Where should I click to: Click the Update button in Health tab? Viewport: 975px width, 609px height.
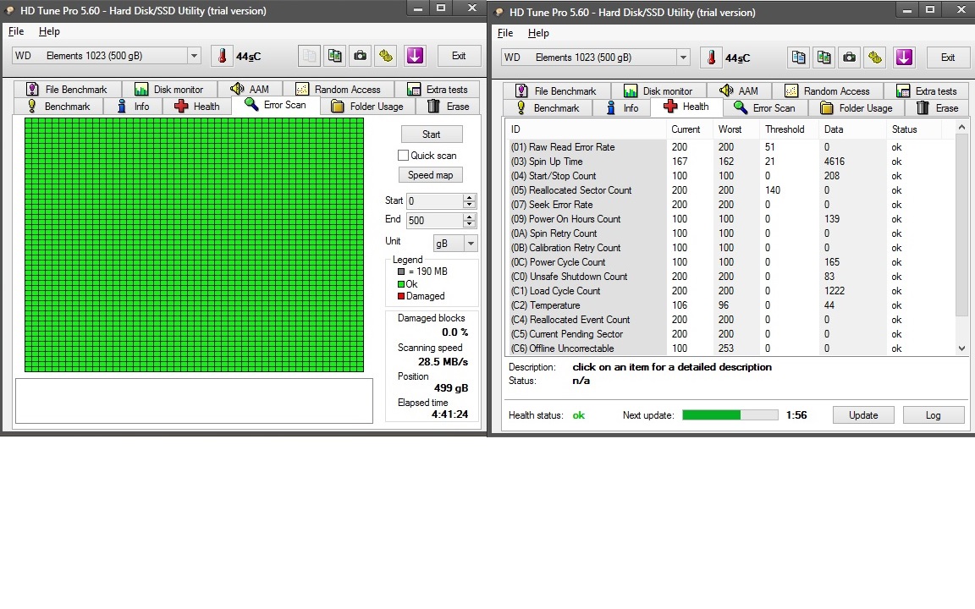pos(863,415)
